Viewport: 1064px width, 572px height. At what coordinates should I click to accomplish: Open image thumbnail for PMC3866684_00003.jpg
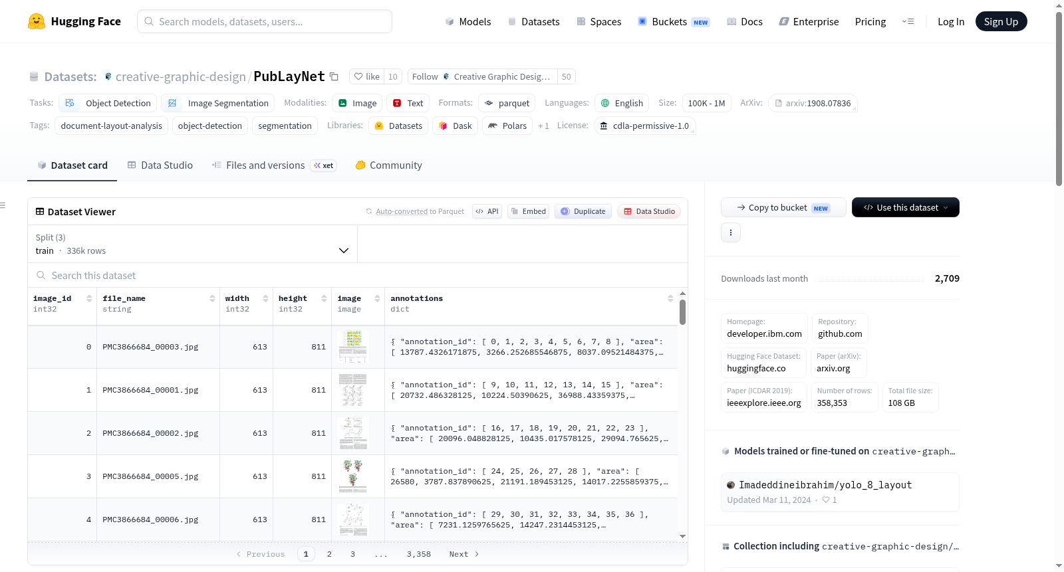[x=353, y=347]
